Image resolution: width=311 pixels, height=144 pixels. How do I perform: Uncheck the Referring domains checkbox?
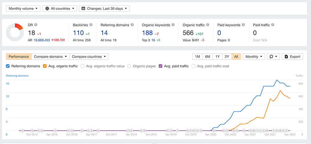8,66
